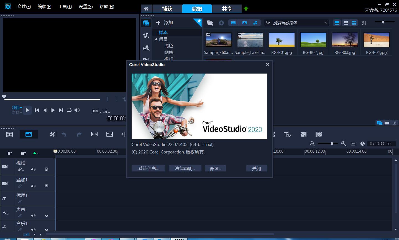Toggle photo files visibility in library

pos(244,23)
